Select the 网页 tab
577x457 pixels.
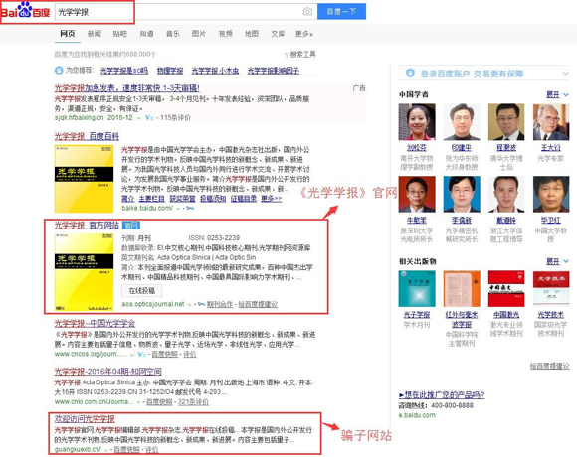coord(68,34)
